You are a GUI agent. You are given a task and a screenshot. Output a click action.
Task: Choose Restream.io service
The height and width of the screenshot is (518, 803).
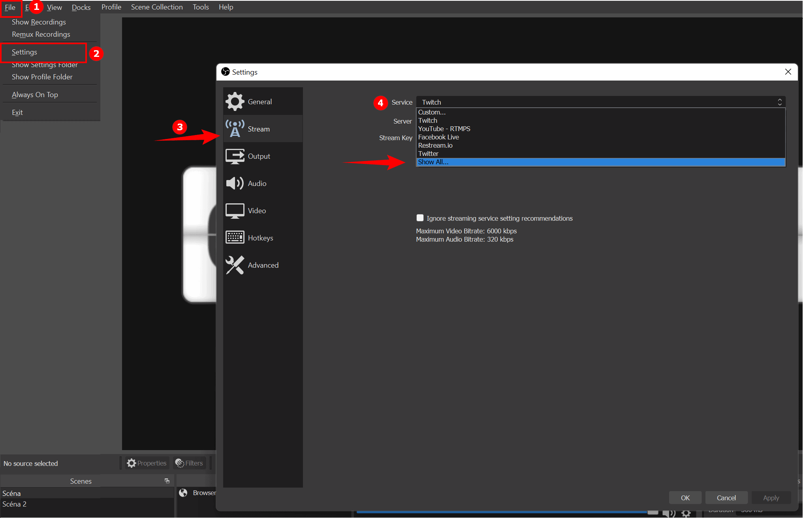(601, 145)
